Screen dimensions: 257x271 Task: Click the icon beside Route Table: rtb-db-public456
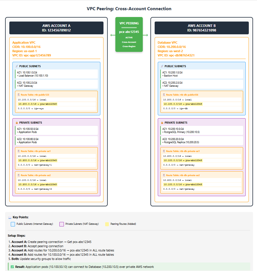pos(164,95)
